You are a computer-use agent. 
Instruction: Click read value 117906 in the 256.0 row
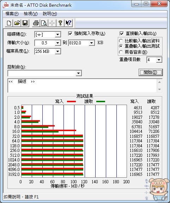[153, 150]
